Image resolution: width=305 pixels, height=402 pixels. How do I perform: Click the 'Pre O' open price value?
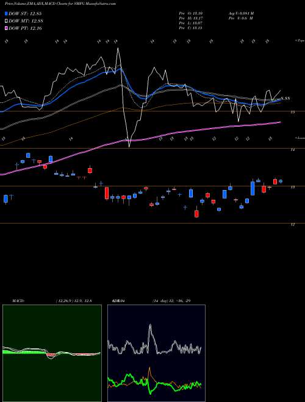192,13
